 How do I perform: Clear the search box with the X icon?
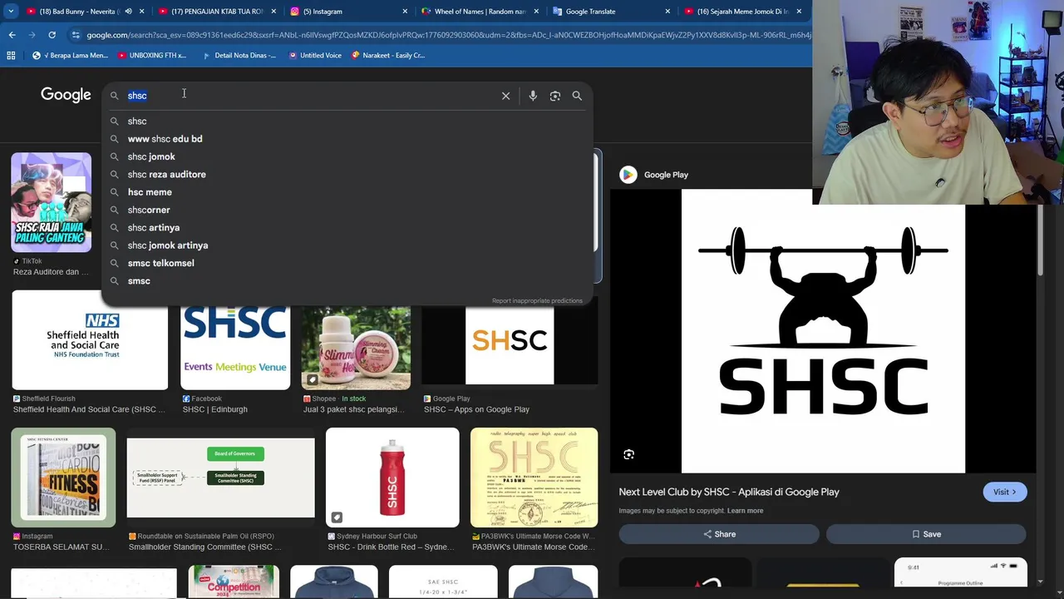point(505,96)
